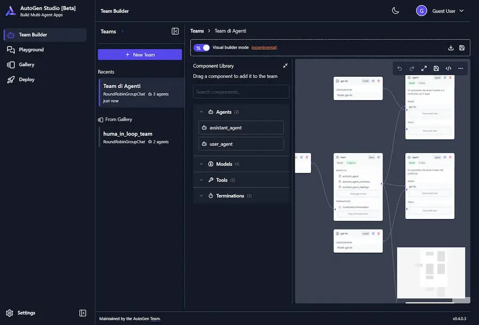Viewport: 479px width, 325px height.
Task: Click the Drop agents here zone
Action: point(358,194)
